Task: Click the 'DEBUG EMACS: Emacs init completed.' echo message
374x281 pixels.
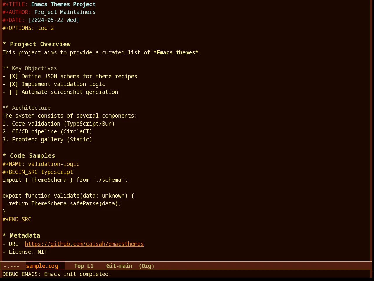Action: coord(57,274)
